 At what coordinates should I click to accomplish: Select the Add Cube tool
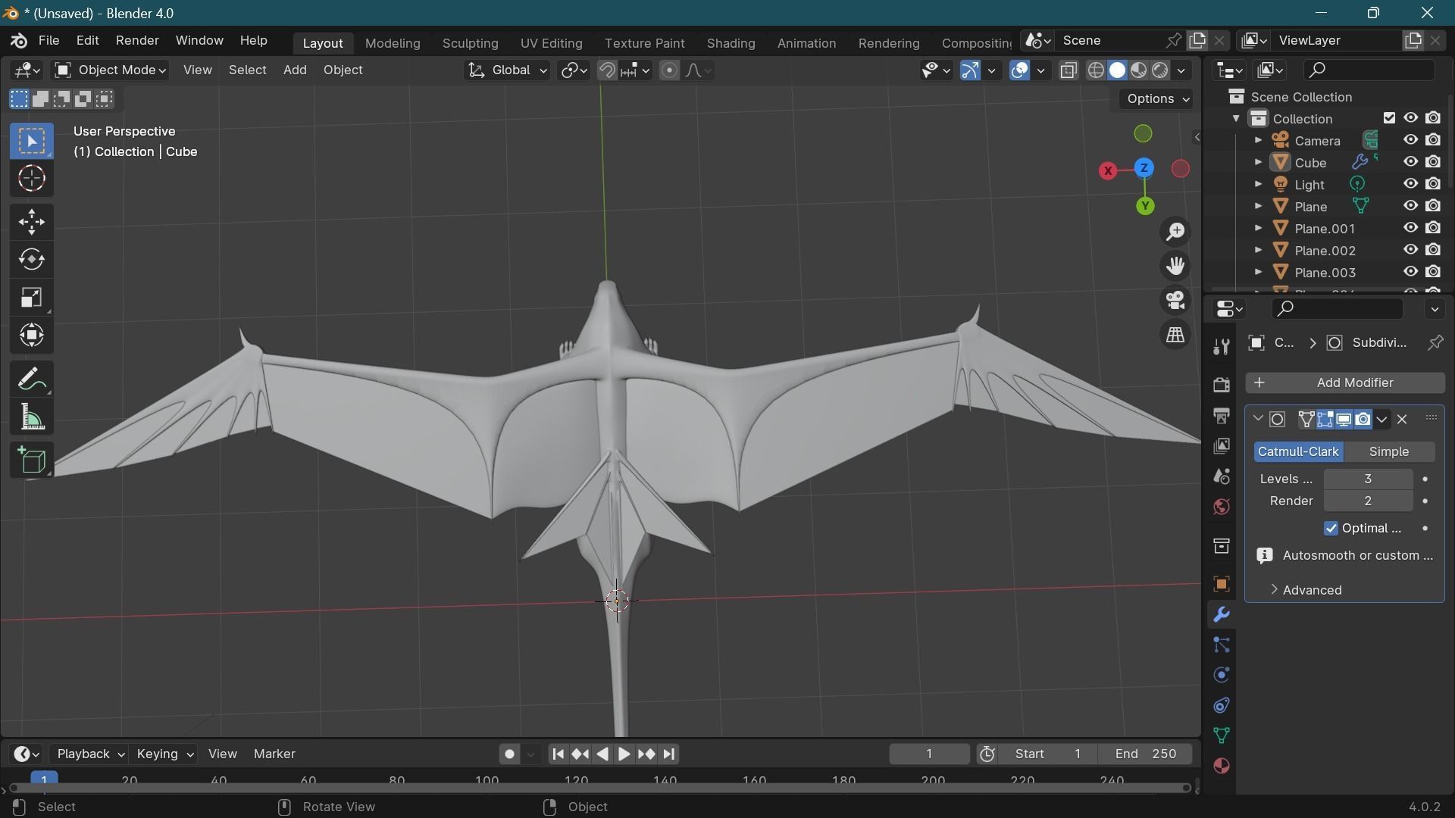click(x=32, y=461)
